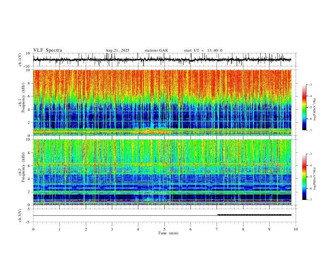Click the ch.1 "Frequency (kHz)" axis label

click(x=24, y=97)
